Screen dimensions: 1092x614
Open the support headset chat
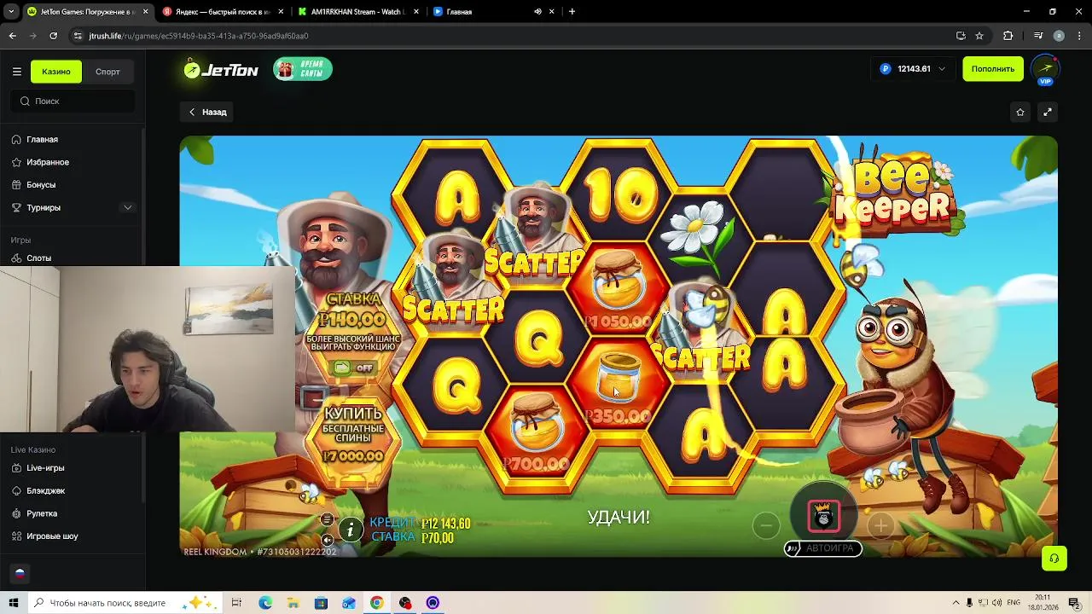coord(1054,559)
